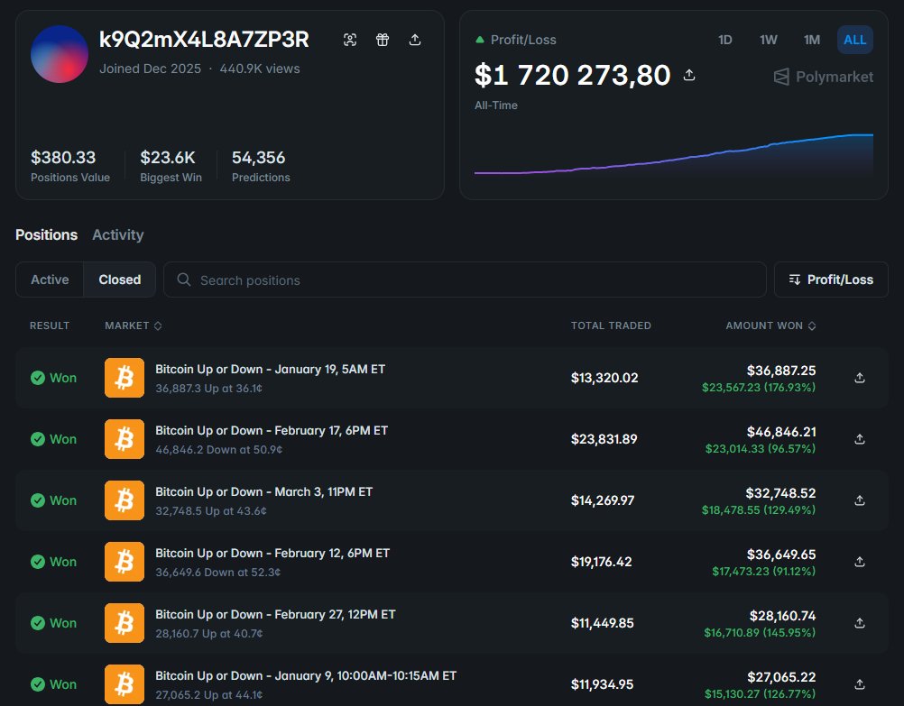The height and width of the screenshot is (706, 904).
Task: Share the January 9, 10:00AM-10:15AM position
Action: 860,684
